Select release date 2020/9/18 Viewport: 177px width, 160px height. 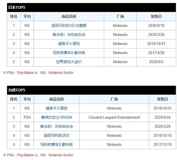click(x=156, y=25)
